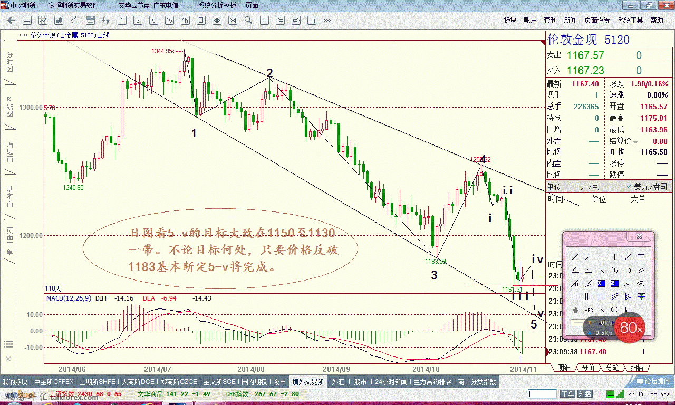
Task: Select the parallel lines drawing tool
Action: (x=641, y=271)
